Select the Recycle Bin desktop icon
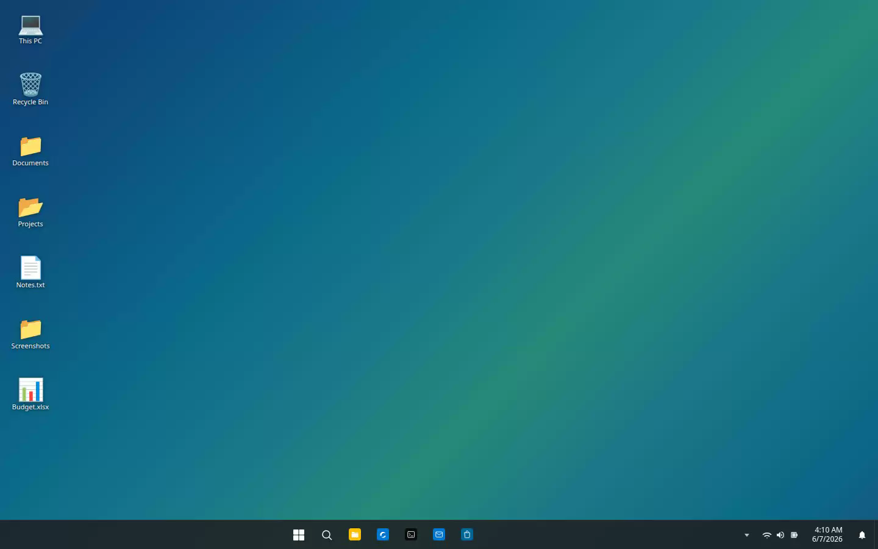This screenshot has height=549, width=878. (30, 90)
